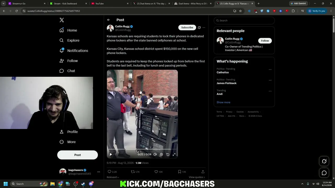The height and width of the screenshot is (188, 335).
Task: Open the floating Grok button
Action: coord(324,161)
